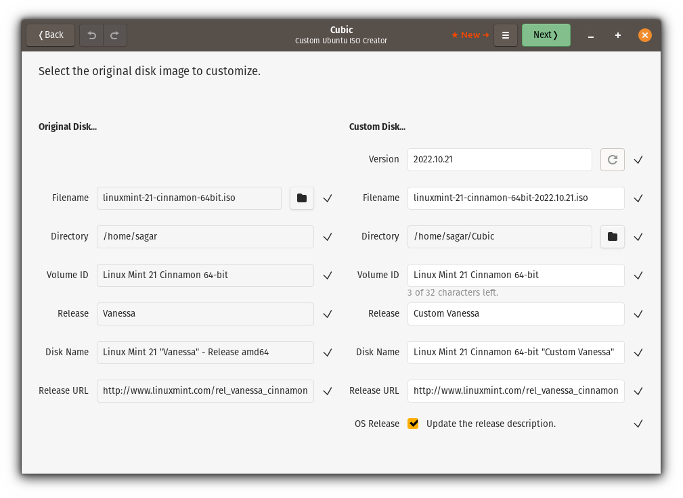Browse for a different custom Directory
683x498 pixels.
(612, 236)
